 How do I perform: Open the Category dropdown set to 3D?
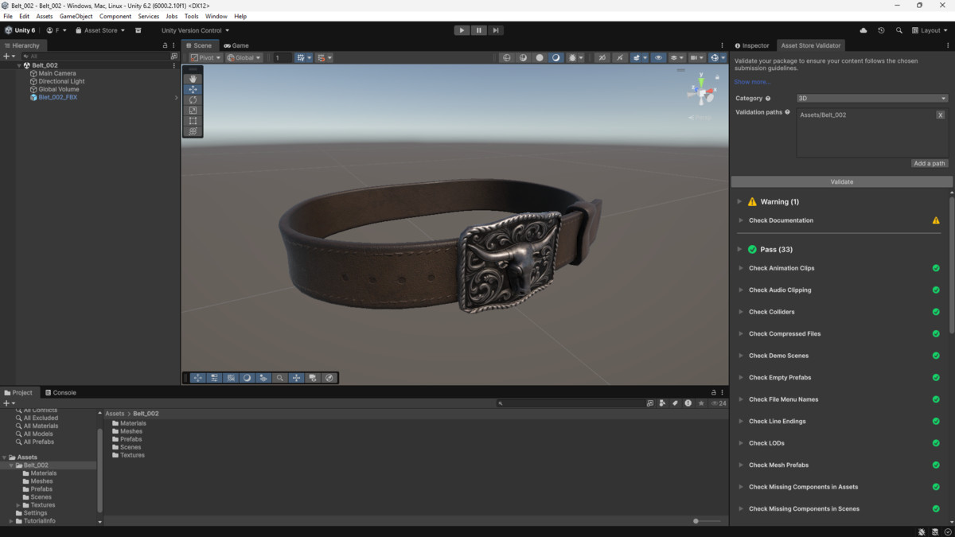click(x=871, y=98)
